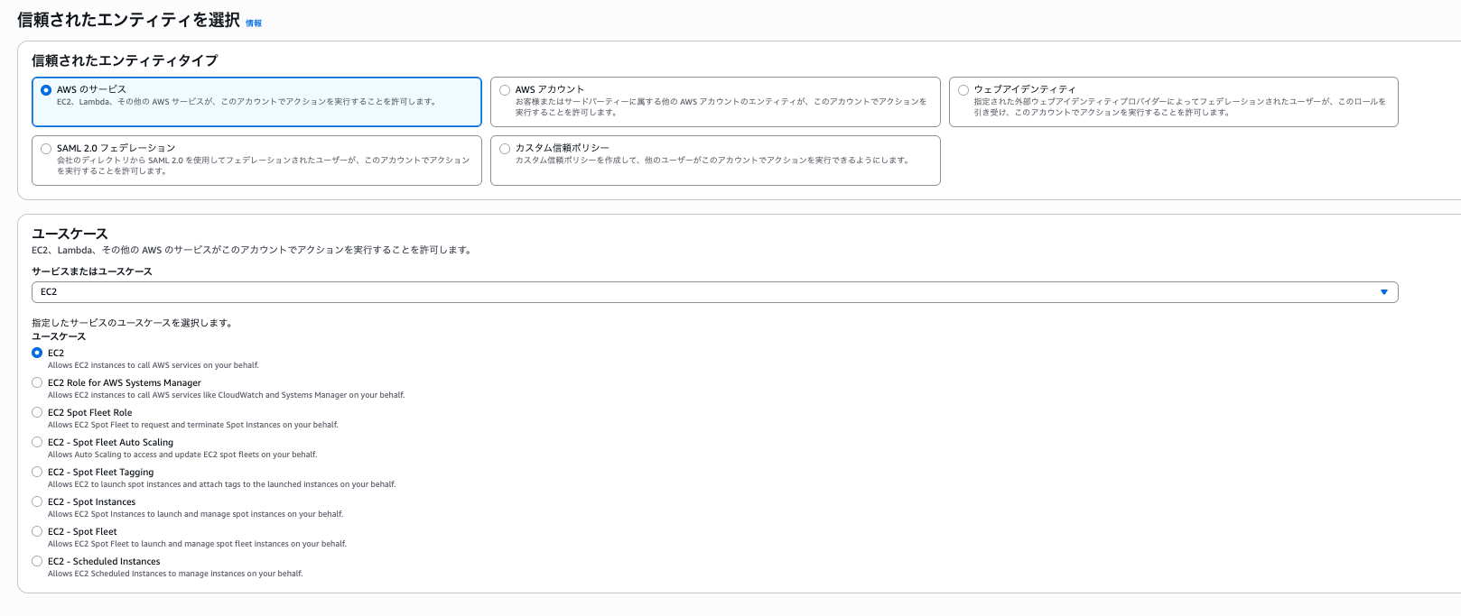Click text 'Allows EC2 Scheduled Instances to manage instances'
Viewport: 1461px width, 616px height.
[x=145, y=574]
